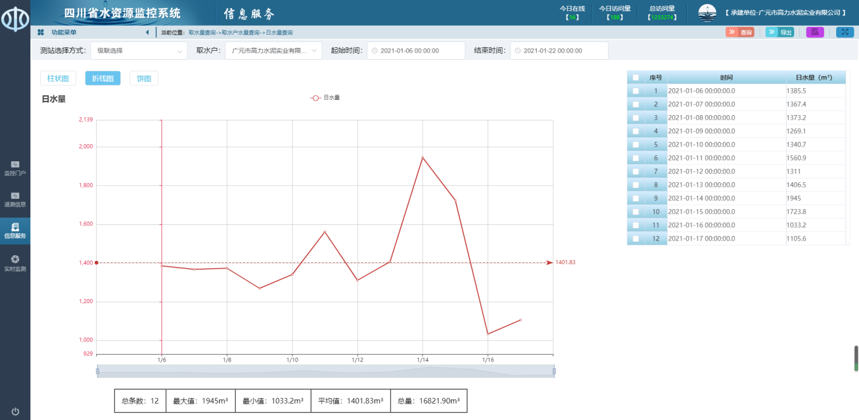Viewport: 859px width, 420px height.
Task: Click the 功能菜单 four-leaf icon
Action: pyautogui.click(x=41, y=32)
